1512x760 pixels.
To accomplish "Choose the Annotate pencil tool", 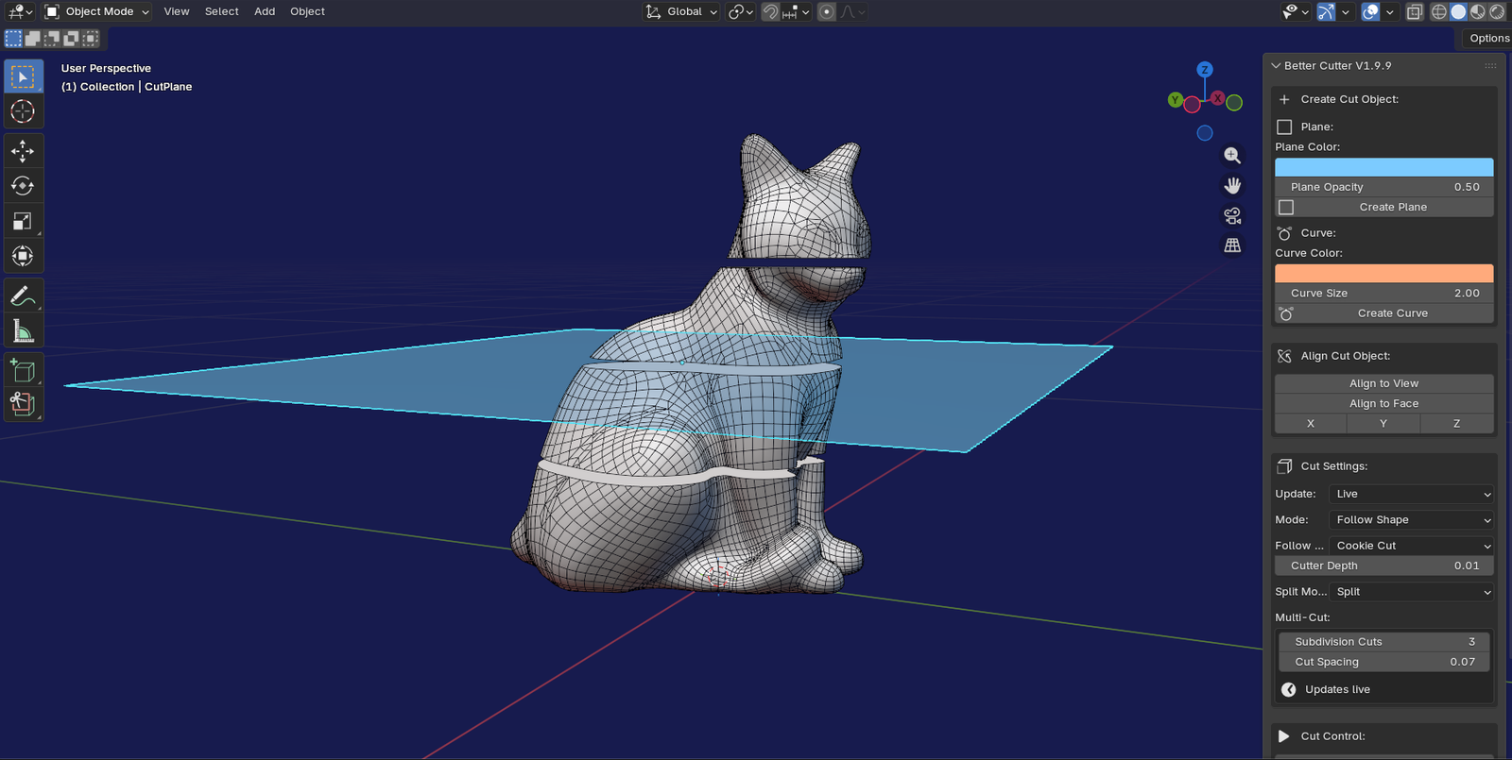I will pos(23,296).
